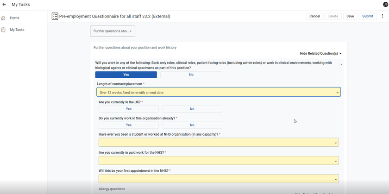The image size is (389, 194).
Task: Click the Allergy questions heading
Action: click(x=112, y=189)
